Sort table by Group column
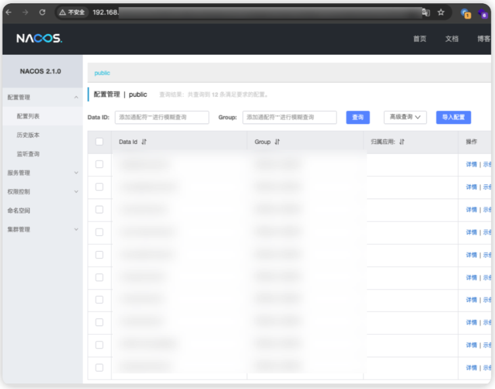The width and height of the screenshot is (495, 389). click(277, 142)
